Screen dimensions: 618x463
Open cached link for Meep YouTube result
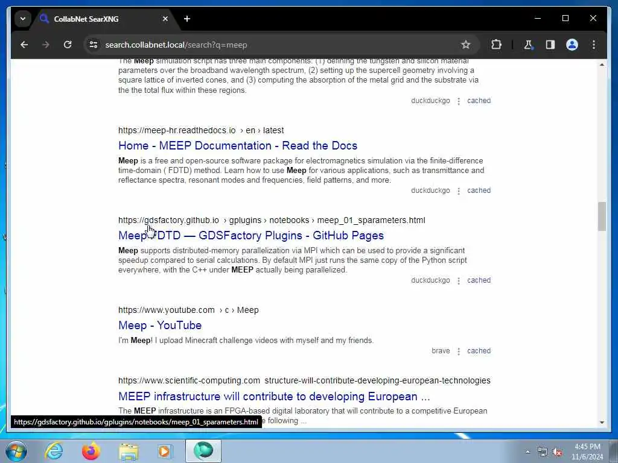479,351
